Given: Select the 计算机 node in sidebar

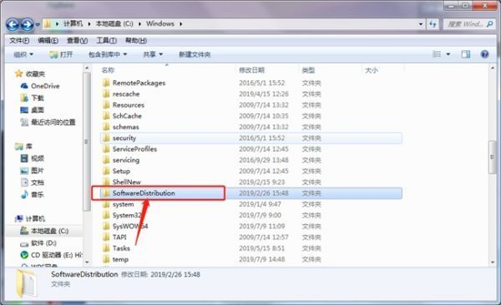Looking at the screenshot, I should pos(30,218).
